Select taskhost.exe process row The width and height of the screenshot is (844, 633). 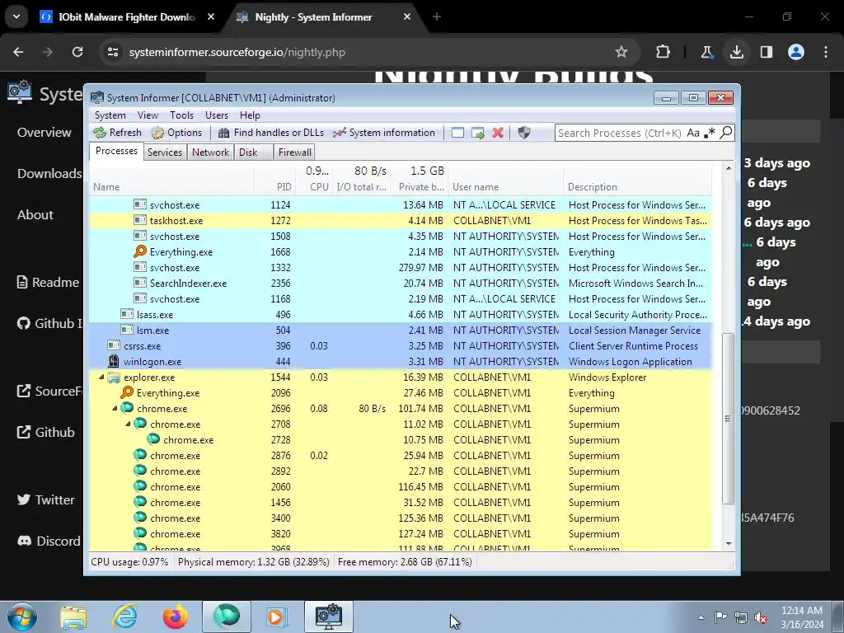(x=401, y=221)
